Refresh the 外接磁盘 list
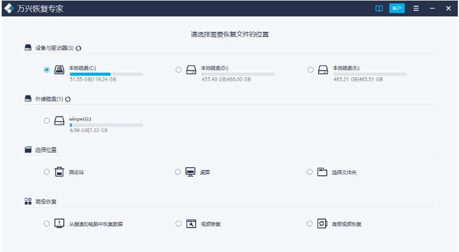 [x=68, y=100]
